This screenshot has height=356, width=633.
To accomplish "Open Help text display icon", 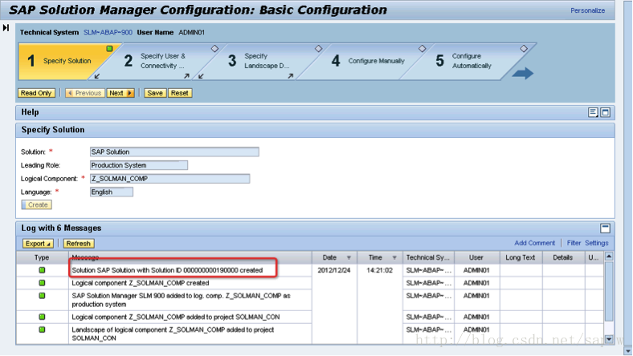I will (593, 112).
